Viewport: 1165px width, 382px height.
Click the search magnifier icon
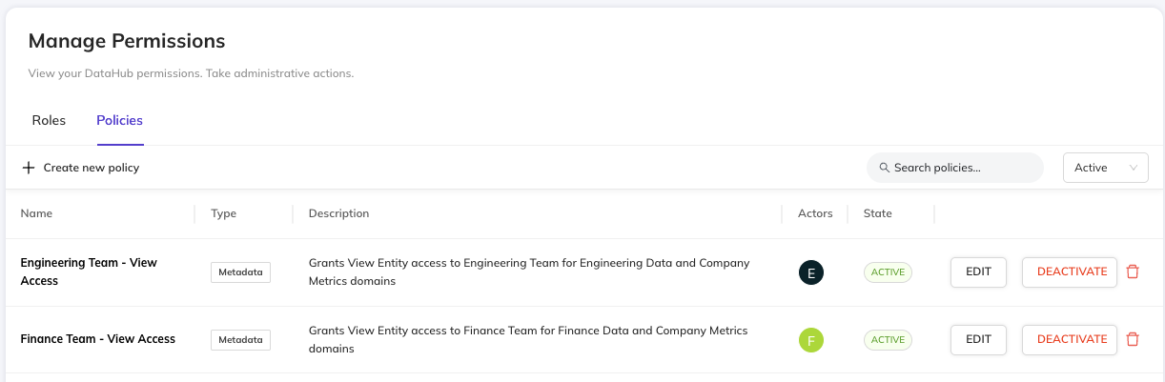click(884, 168)
